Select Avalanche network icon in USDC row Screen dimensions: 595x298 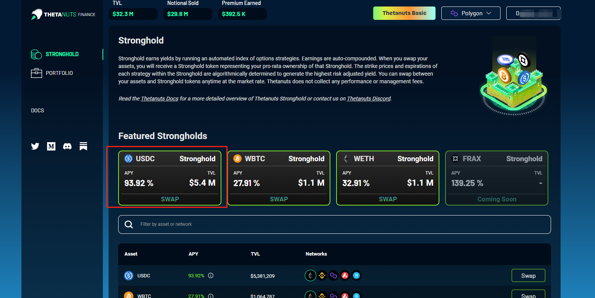pyautogui.click(x=345, y=275)
